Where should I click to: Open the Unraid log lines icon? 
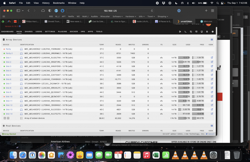click(207, 32)
